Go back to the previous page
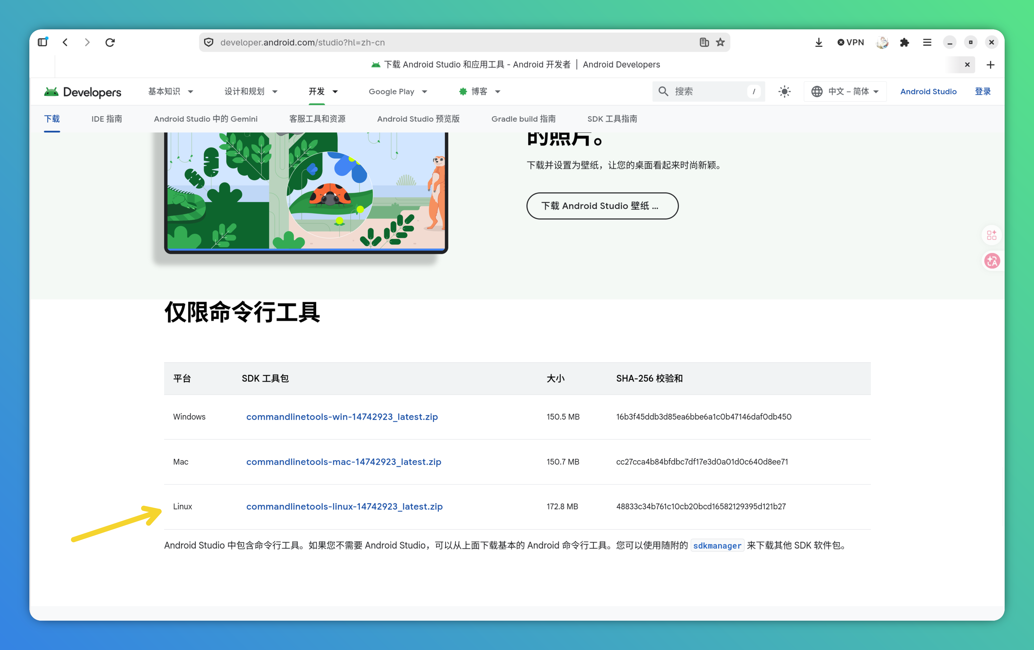 [x=65, y=42]
